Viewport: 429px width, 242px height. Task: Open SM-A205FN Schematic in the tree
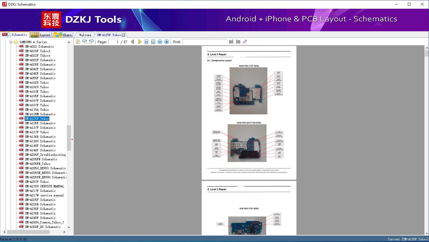41,159
